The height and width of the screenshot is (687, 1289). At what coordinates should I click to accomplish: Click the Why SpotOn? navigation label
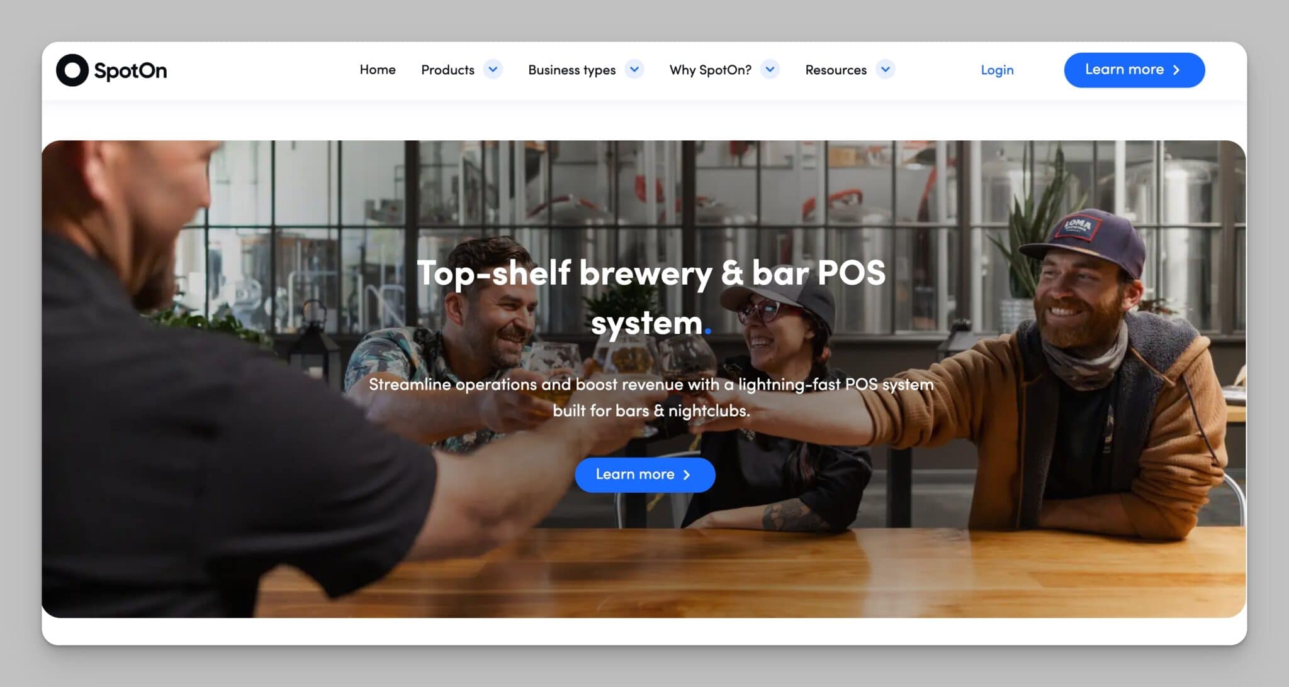point(711,70)
